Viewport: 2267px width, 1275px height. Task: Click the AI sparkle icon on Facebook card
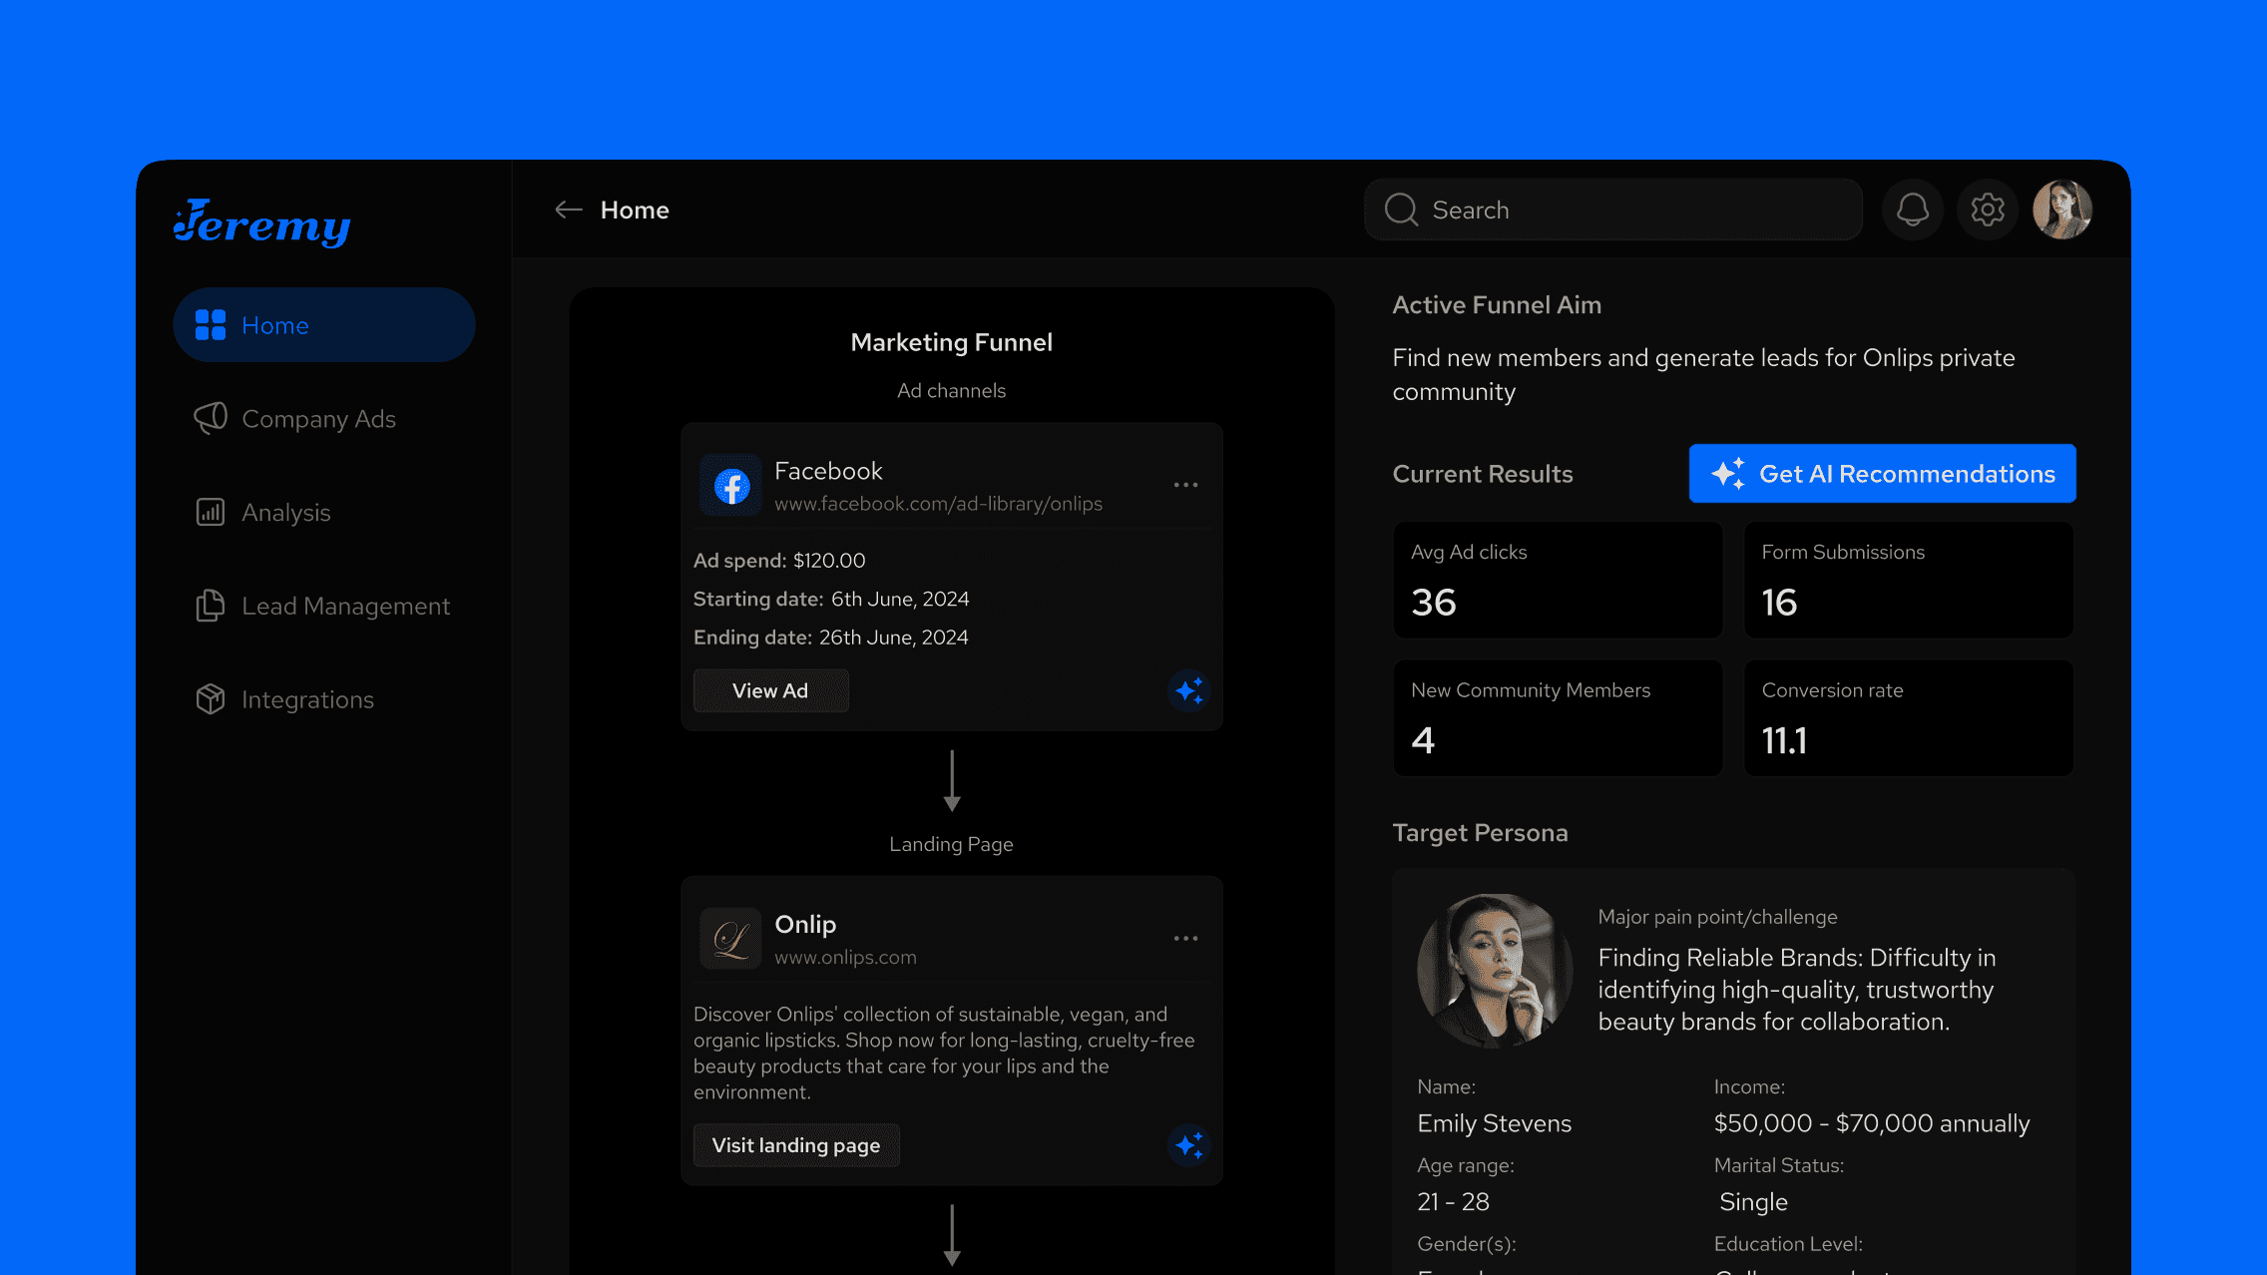[x=1188, y=690]
